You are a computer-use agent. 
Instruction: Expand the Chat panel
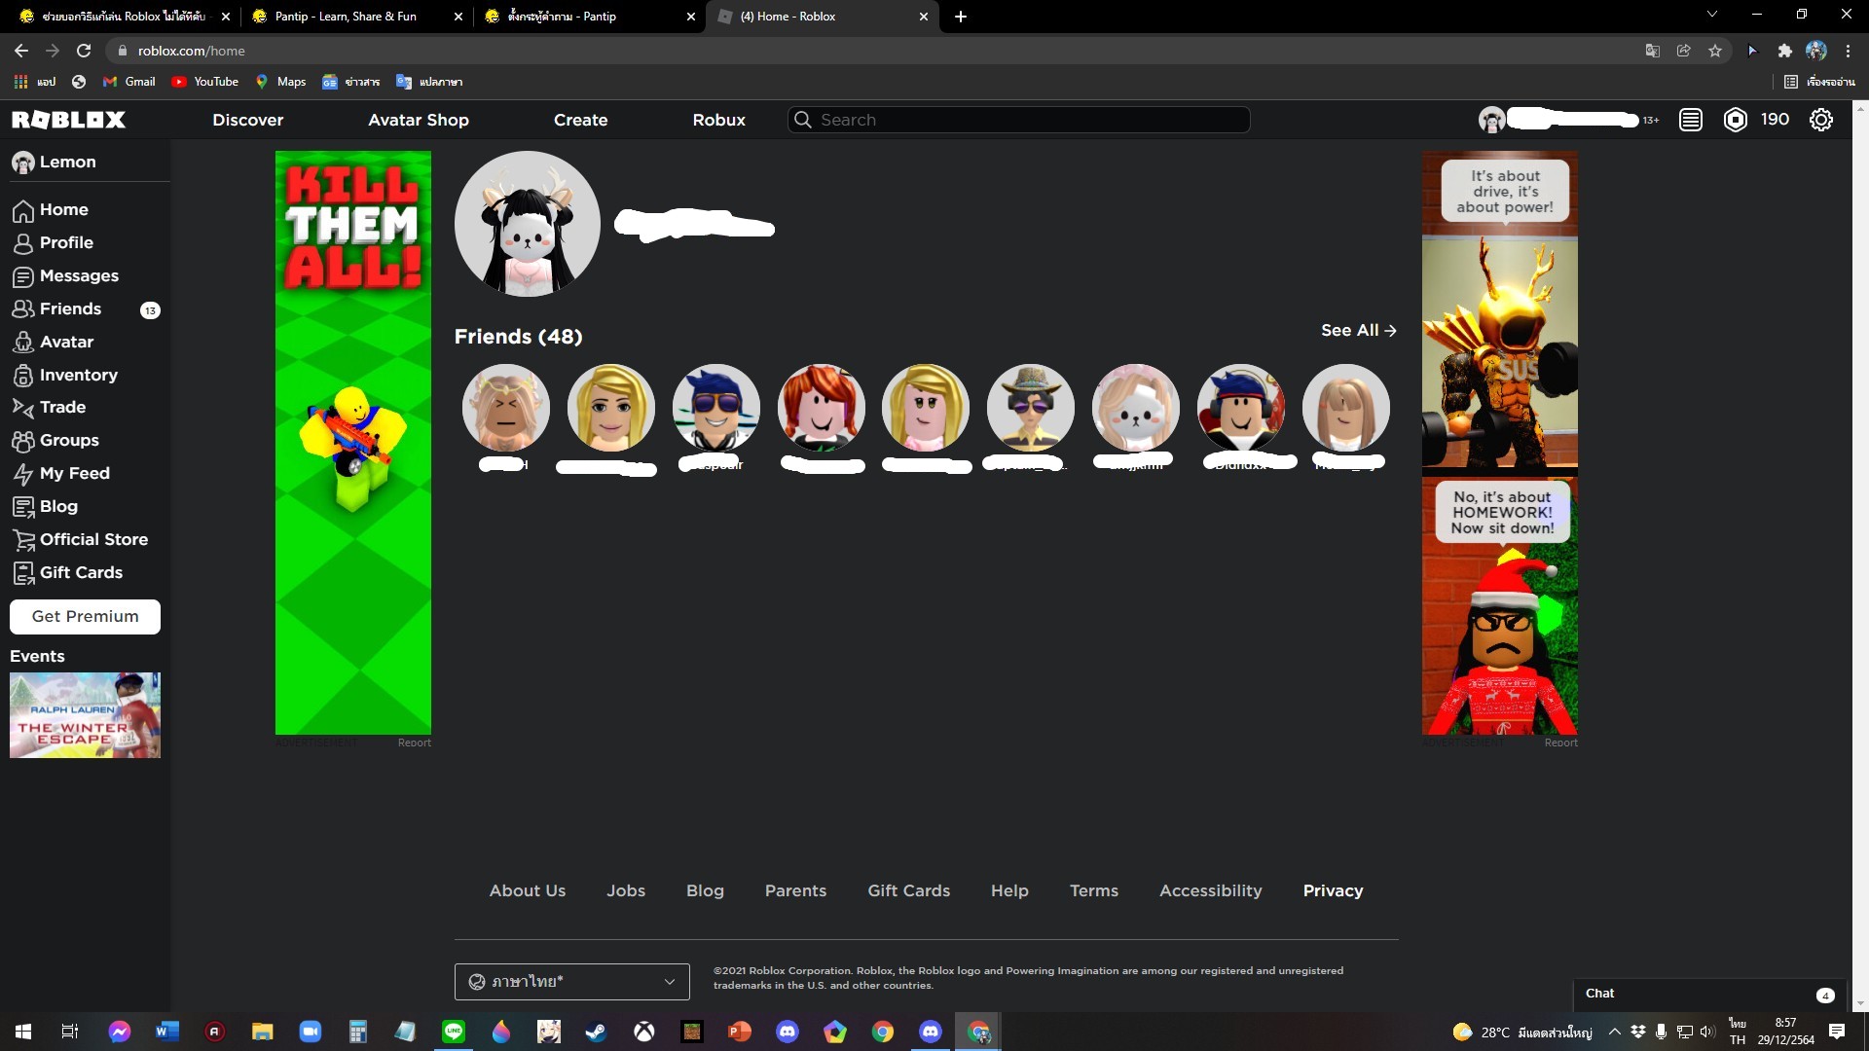(1710, 994)
